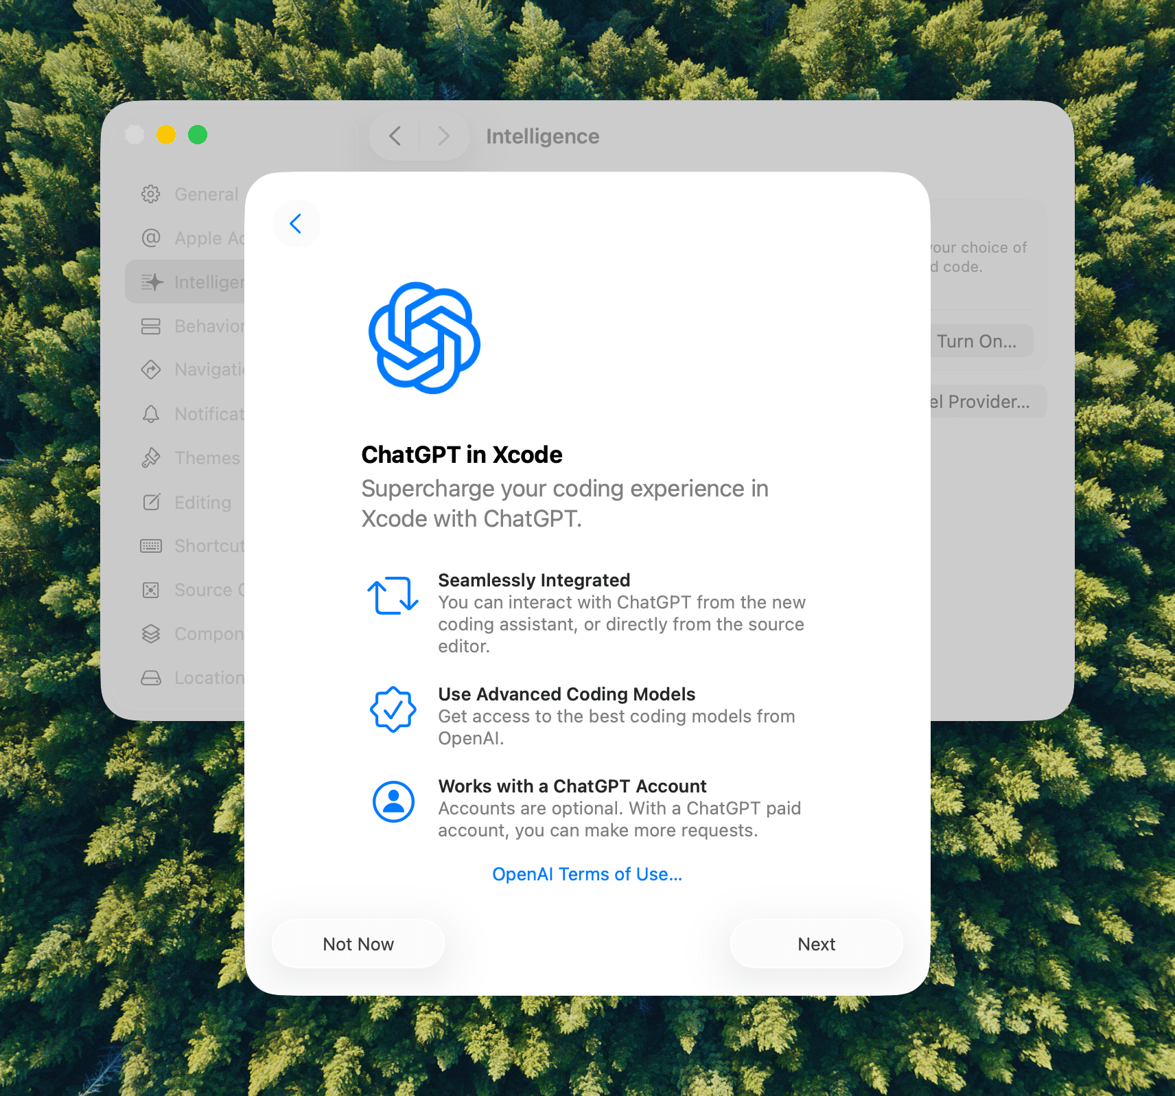Open Shortcuts keyboard icon in sidebar
Screen dimensions: 1175x1096
point(151,546)
